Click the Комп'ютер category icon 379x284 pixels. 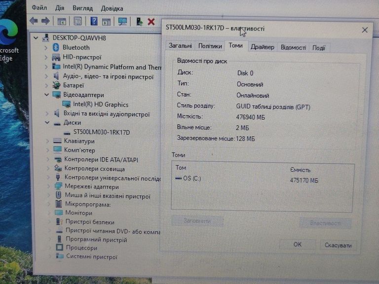tap(57, 150)
